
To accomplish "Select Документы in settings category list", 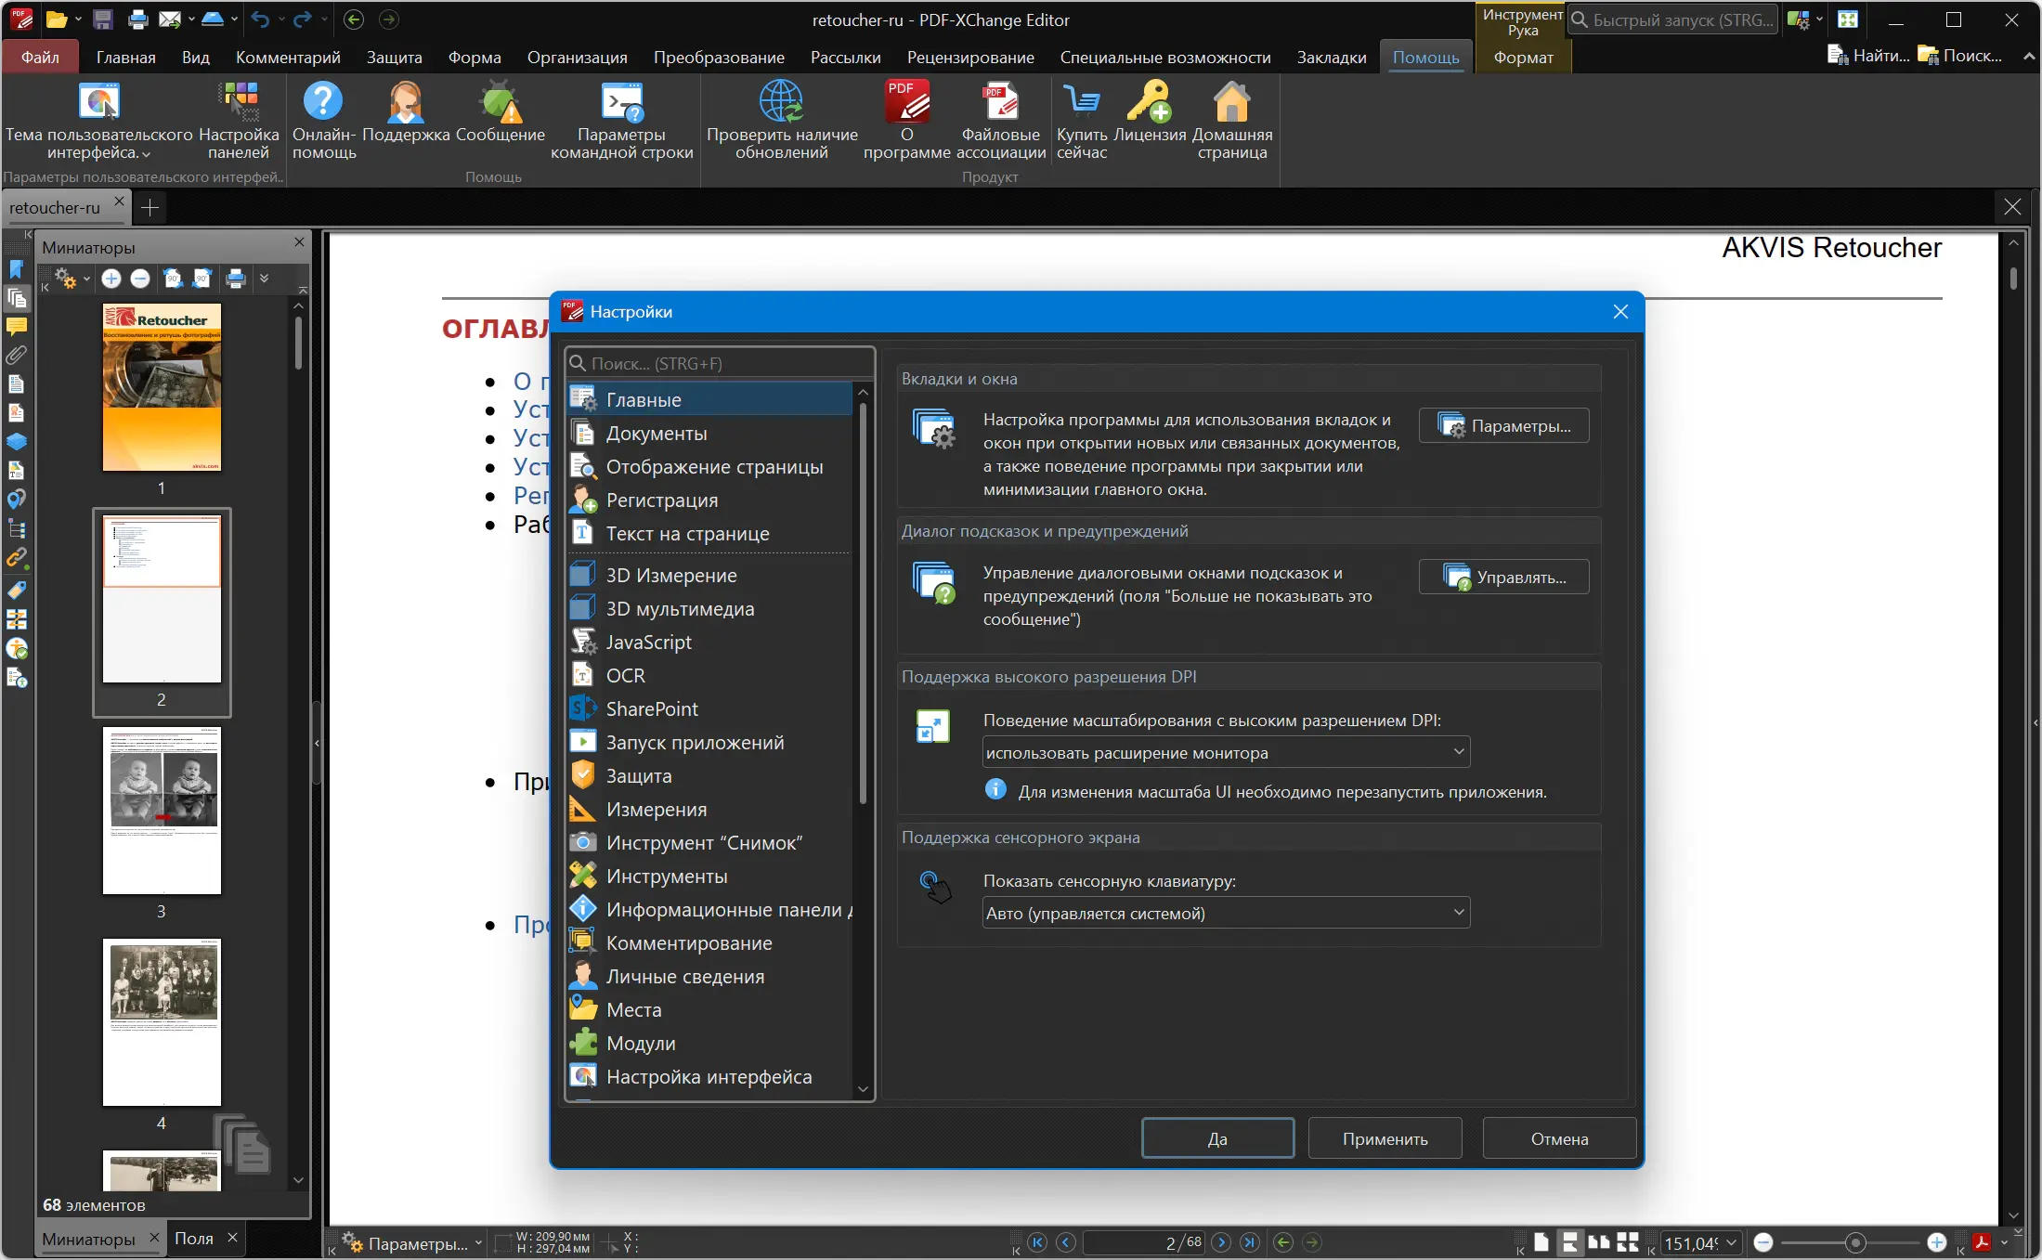I will 656,434.
